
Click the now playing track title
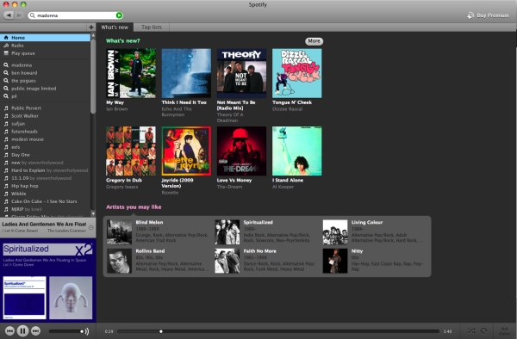[44, 224]
